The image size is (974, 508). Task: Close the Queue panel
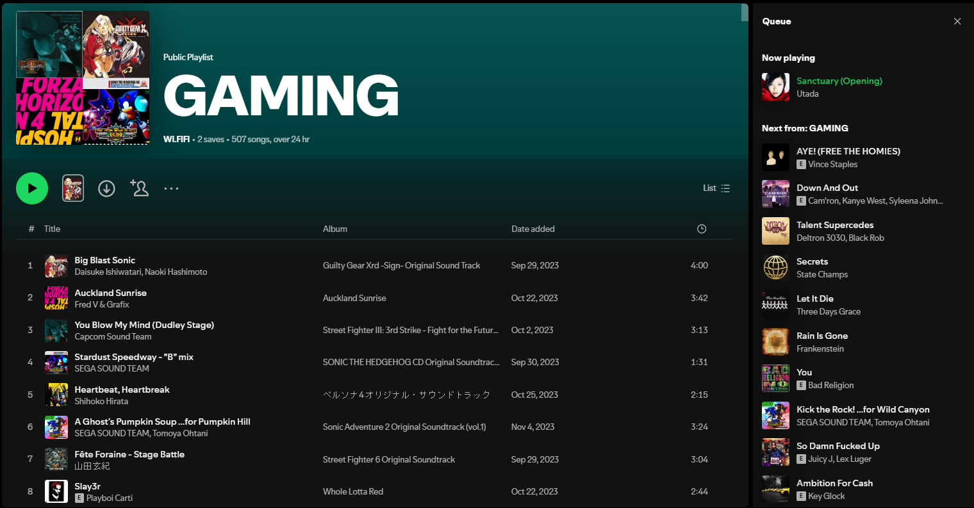point(957,21)
